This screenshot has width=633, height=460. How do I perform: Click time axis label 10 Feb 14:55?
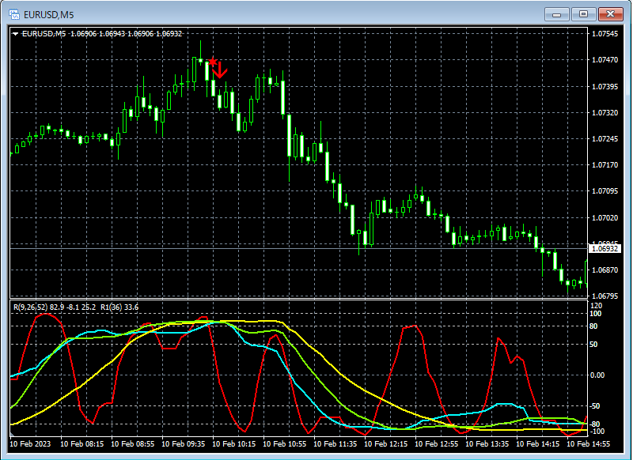pos(589,444)
